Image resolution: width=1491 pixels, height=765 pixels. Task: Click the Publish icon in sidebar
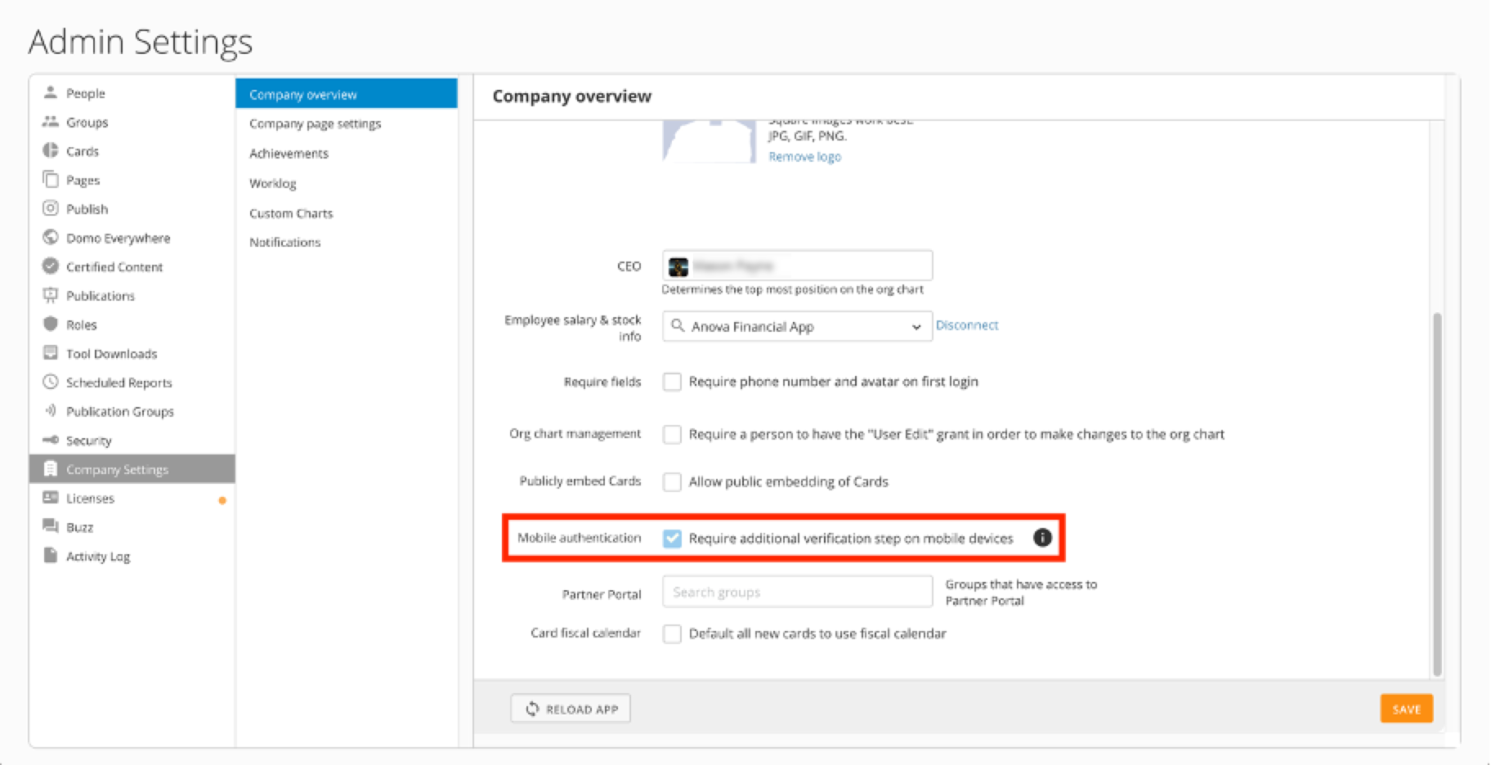pyautogui.click(x=51, y=208)
